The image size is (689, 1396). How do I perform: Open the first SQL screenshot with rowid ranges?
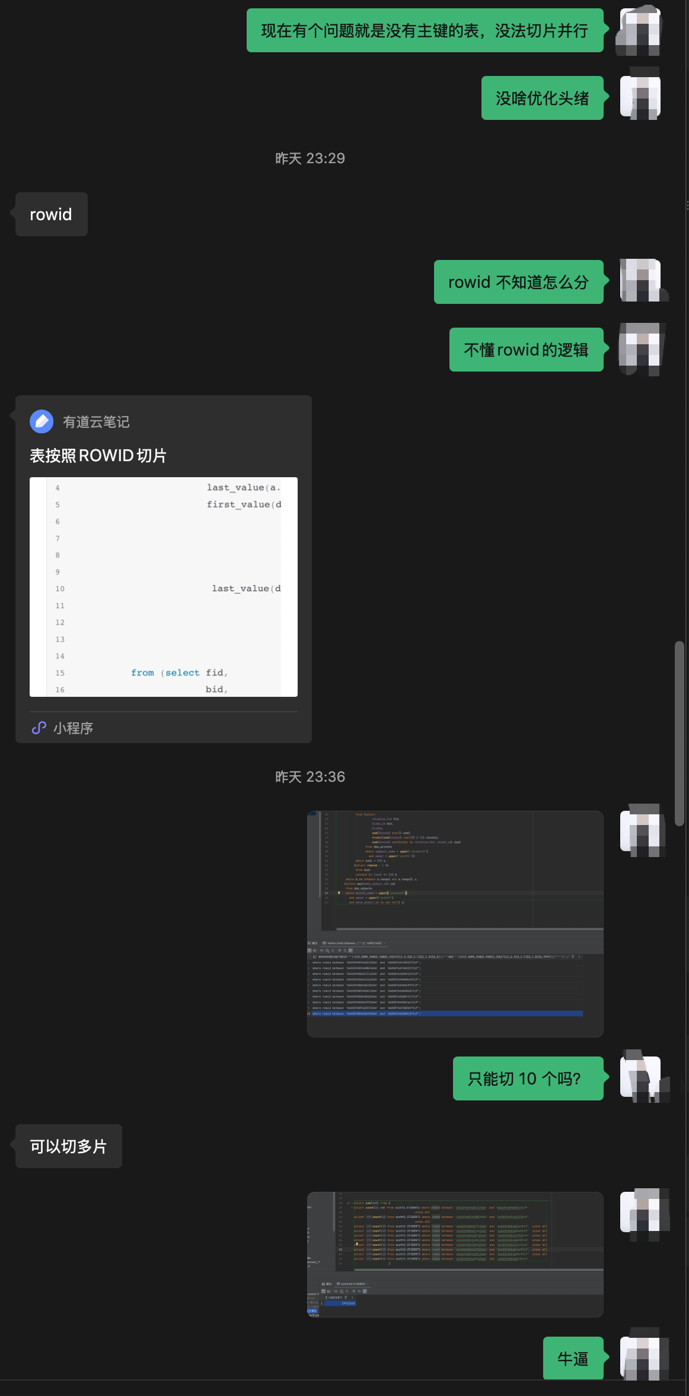coord(455,924)
